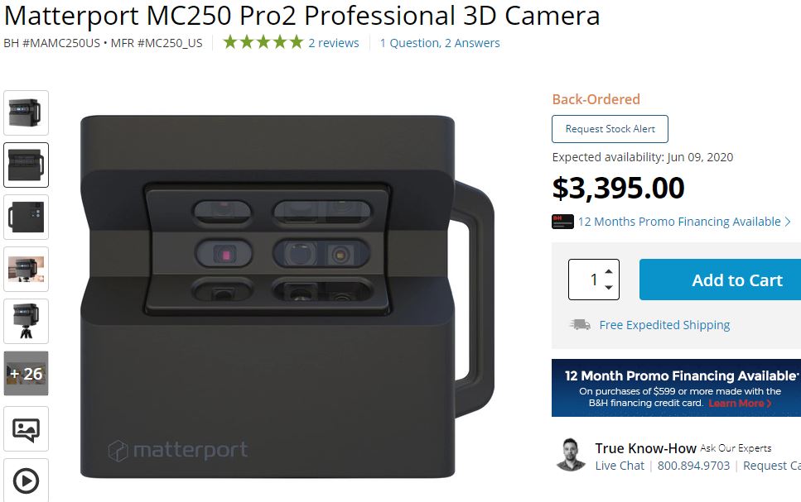Show the +26 more images thumbnail
This screenshot has height=502, width=801.
[26, 374]
